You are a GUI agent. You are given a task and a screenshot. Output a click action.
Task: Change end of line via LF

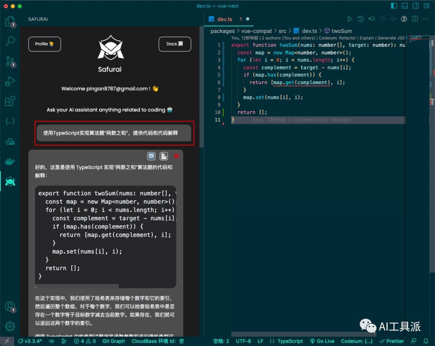pyautogui.click(x=260, y=341)
